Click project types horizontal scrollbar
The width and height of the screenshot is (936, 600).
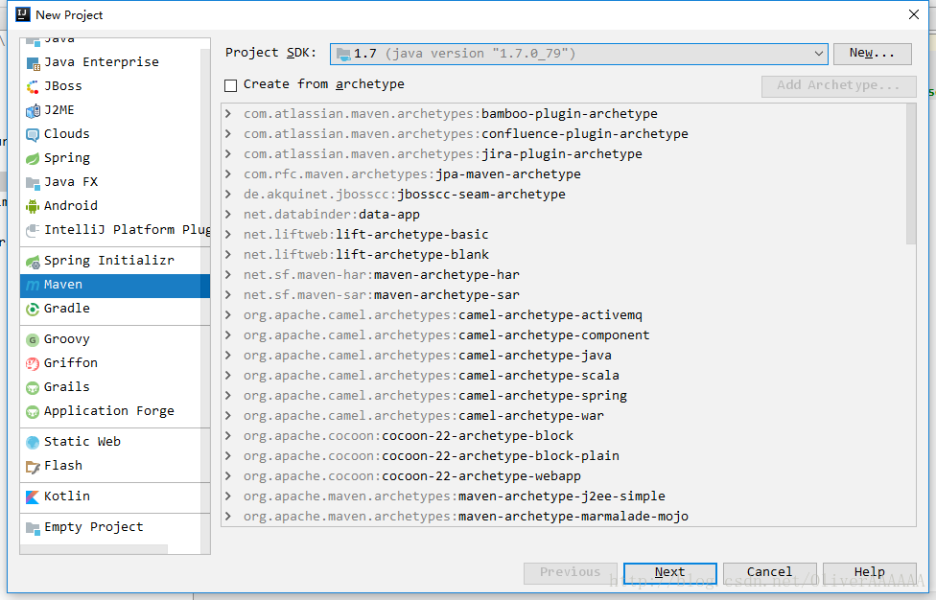94,548
